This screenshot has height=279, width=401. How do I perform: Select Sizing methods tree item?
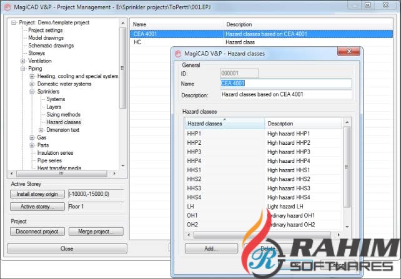click(x=63, y=114)
